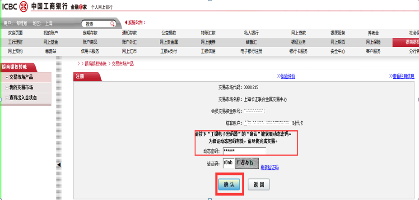Open the 体验评价 feedback link
This screenshot has width=419, height=200.
click(x=285, y=76)
